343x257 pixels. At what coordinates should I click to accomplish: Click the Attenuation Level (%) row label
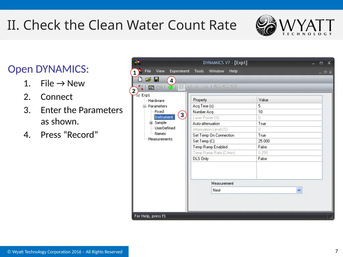coord(210,130)
